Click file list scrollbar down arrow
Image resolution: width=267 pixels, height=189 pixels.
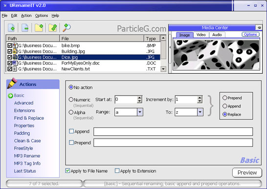(163, 69)
